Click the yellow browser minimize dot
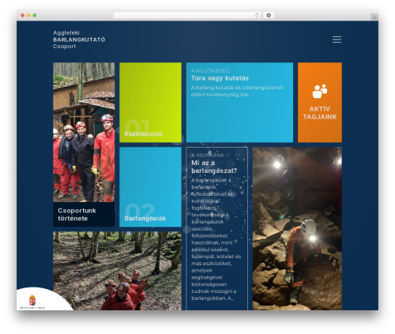This screenshot has width=395, height=334. click(28, 15)
